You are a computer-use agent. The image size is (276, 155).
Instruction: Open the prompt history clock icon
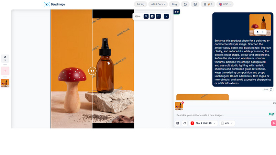tap(185, 123)
